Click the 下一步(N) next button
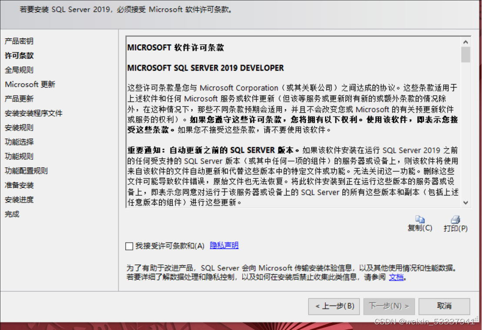The image size is (482, 330). click(x=389, y=306)
